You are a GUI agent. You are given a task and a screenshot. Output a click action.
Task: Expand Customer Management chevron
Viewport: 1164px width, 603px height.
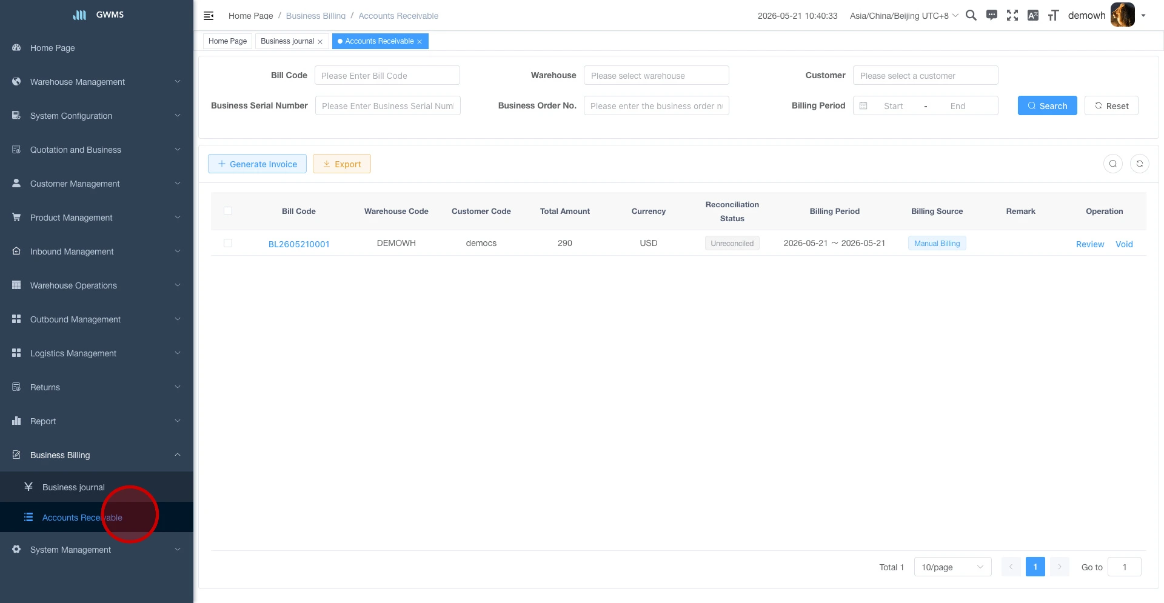point(178,183)
